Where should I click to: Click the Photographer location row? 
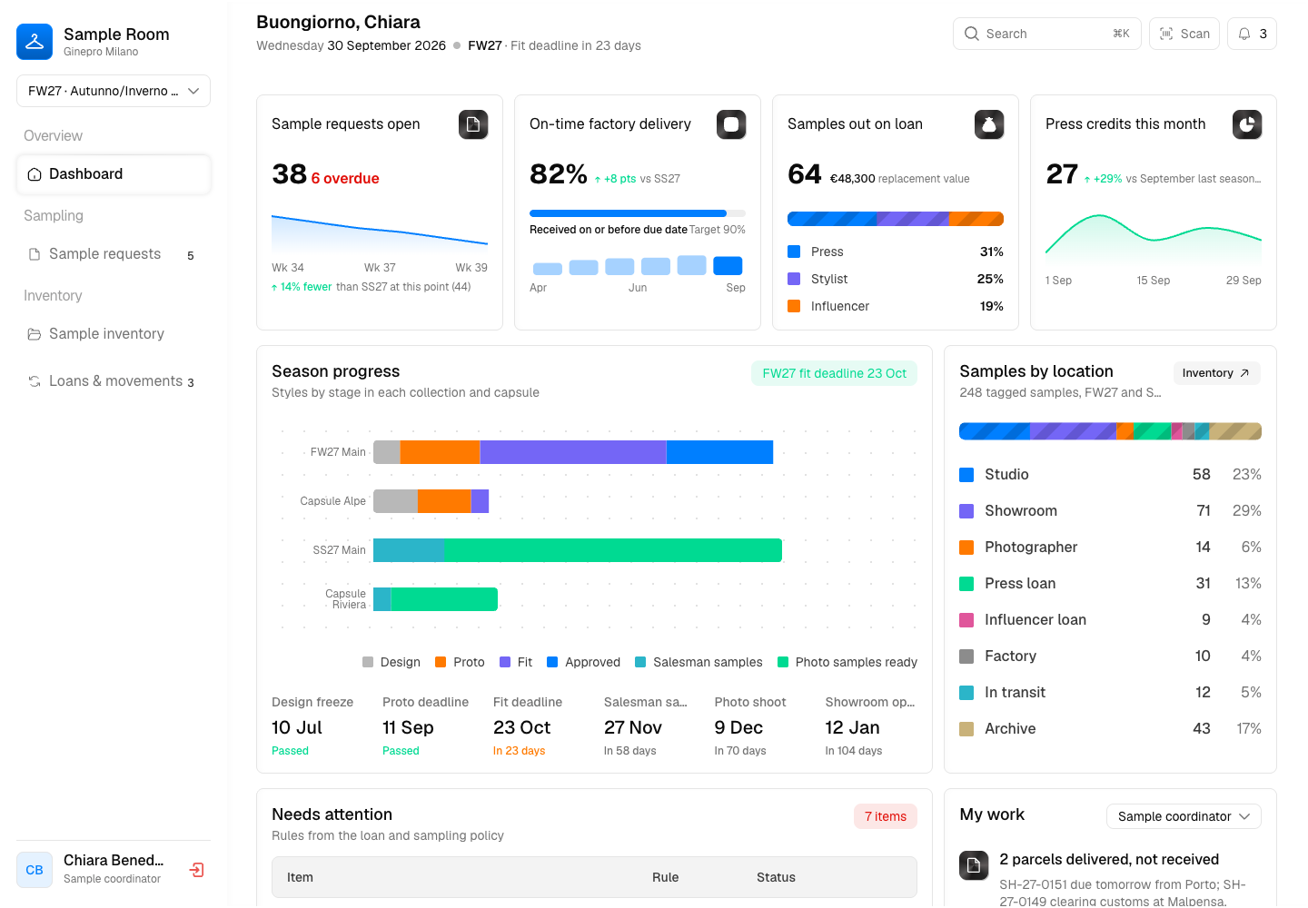(x=1110, y=548)
